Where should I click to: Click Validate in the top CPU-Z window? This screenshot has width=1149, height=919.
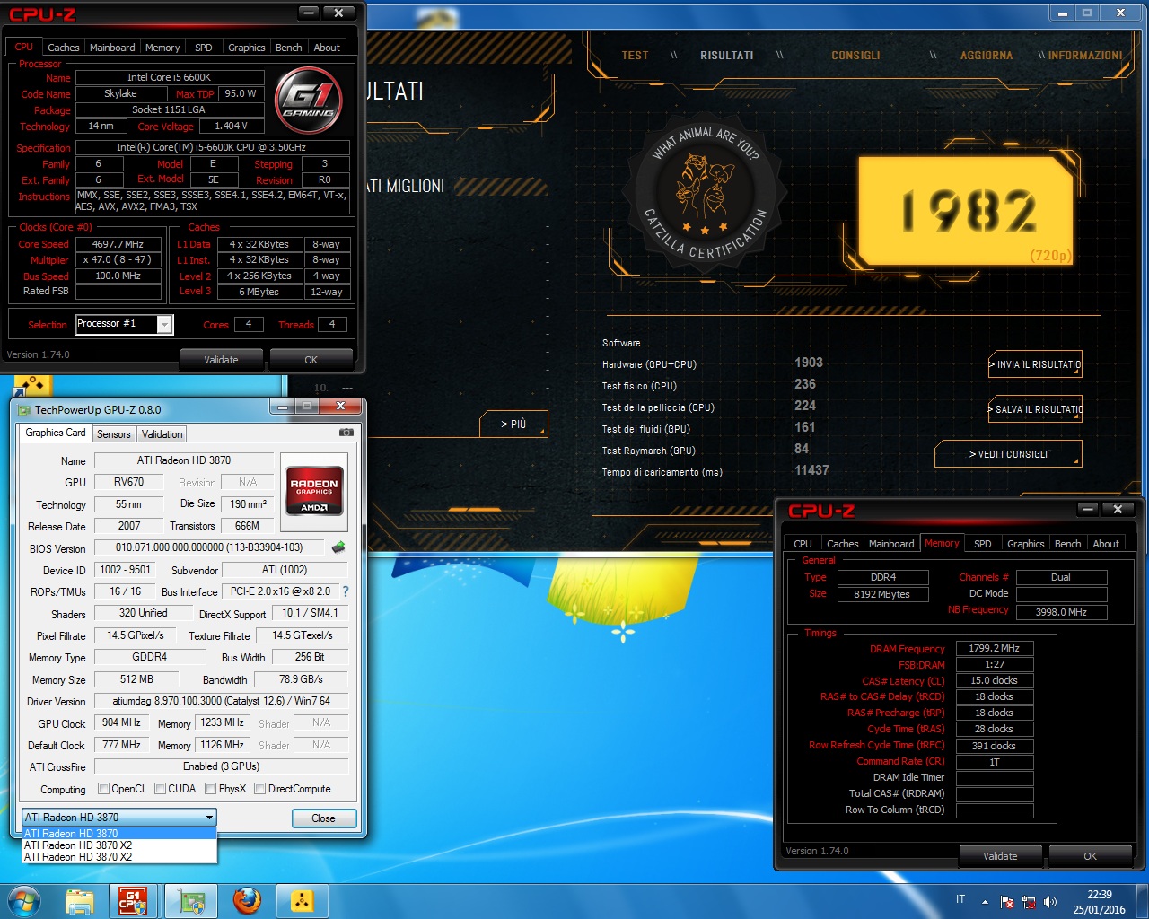click(x=221, y=360)
